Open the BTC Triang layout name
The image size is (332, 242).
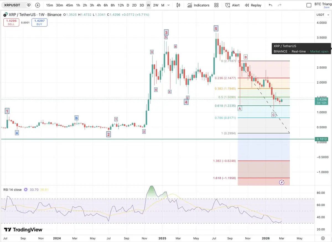coord(323,4)
